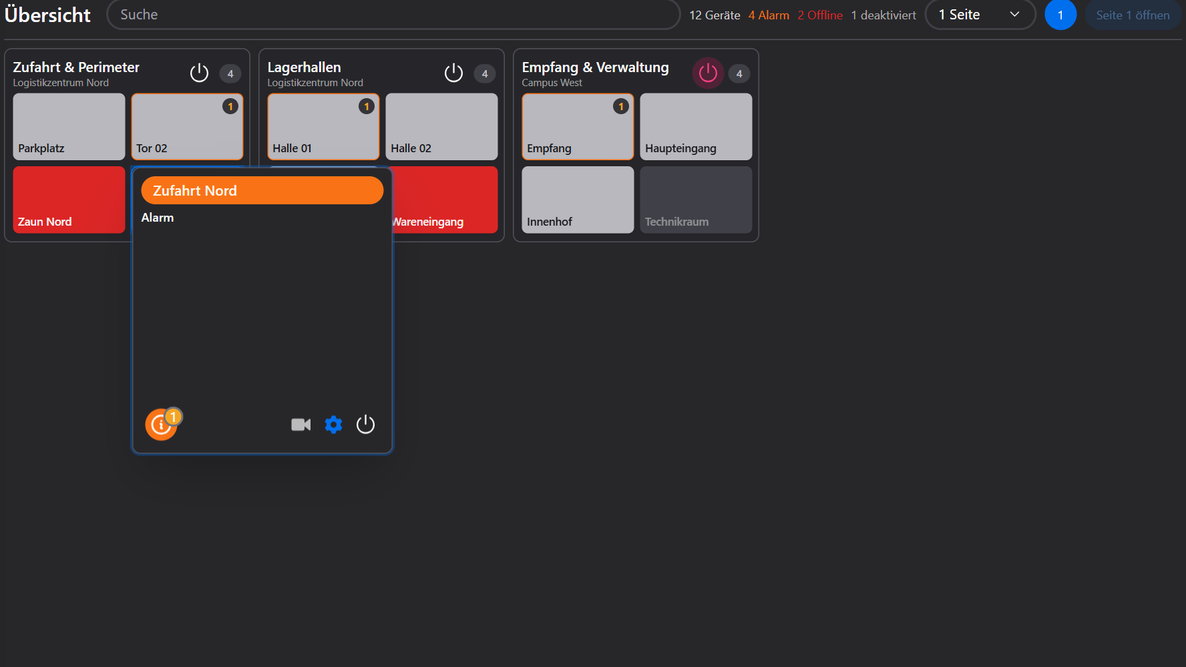Open the alarm info icon with badge

[x=162, y=425]
